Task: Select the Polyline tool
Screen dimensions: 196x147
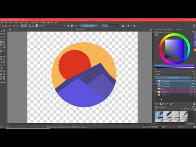Action: pyautogui.click(x=4, y=42)
